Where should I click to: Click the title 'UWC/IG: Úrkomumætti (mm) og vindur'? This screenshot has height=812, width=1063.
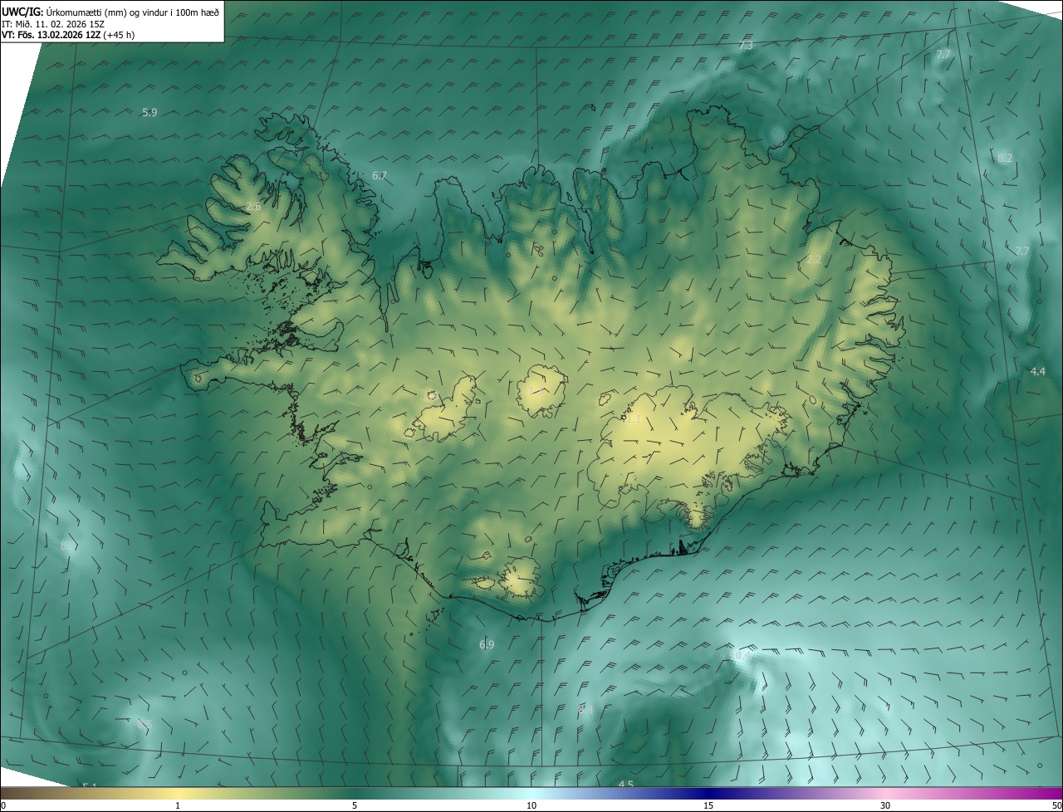[x=110, y=11]
